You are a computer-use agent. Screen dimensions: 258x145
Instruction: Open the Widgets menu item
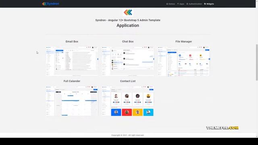(x=209, y=4)
